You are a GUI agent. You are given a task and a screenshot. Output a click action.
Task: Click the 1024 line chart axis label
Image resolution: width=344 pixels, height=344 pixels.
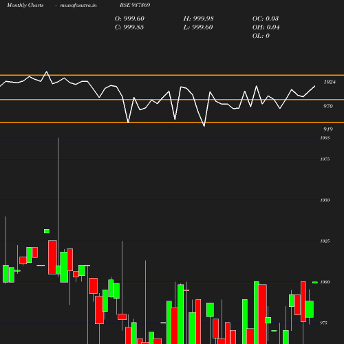pyautogui.click(x=330, y=82)
